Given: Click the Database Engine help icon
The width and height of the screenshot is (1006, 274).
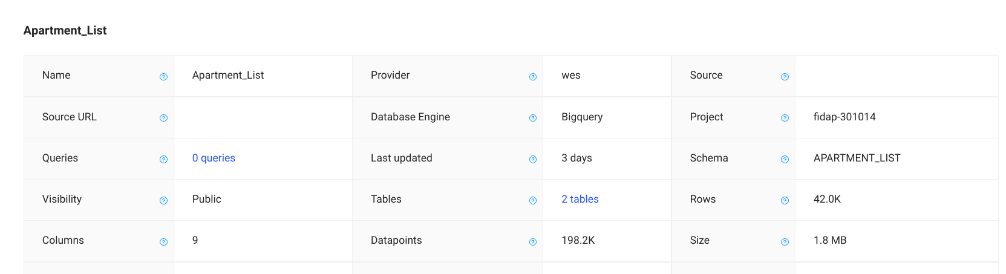Looking at the screenshot, I should click(x=533, y=118).
